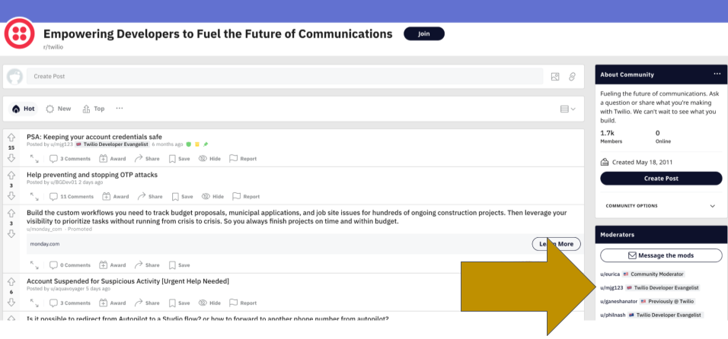
Task: Click the Create Post text field
Action: 284,77
